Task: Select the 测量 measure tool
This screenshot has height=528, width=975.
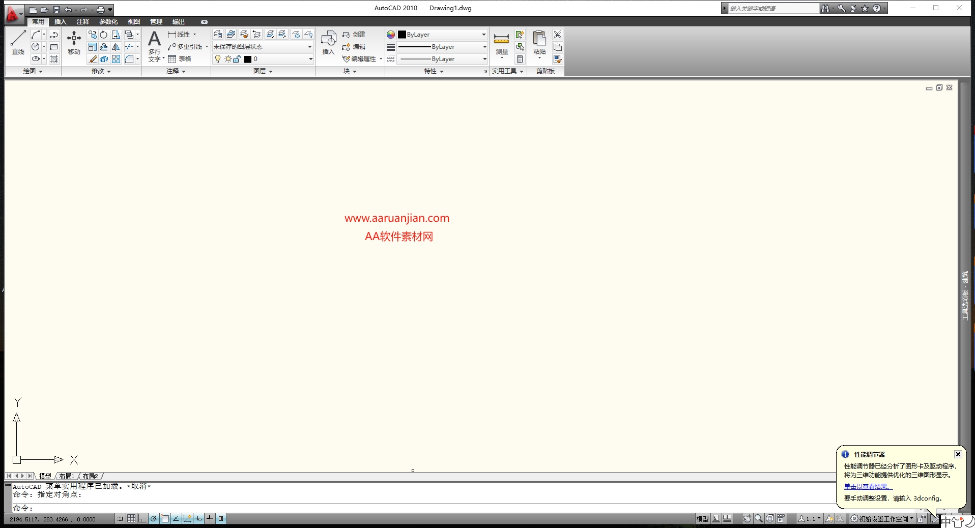Action: coord(501,42)
